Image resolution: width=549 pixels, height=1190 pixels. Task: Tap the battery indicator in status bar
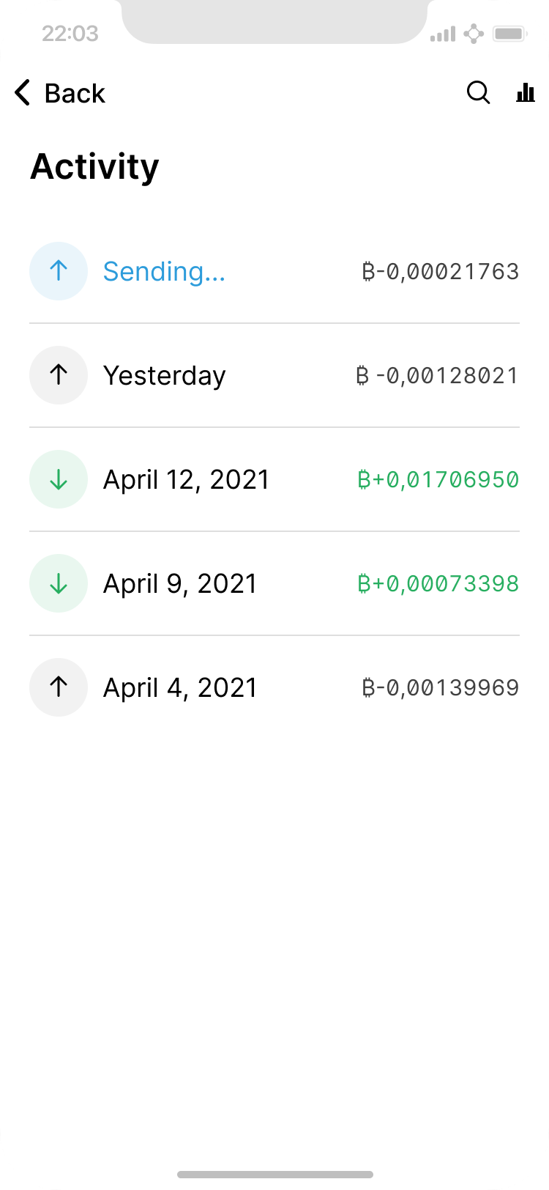[509, 34]
